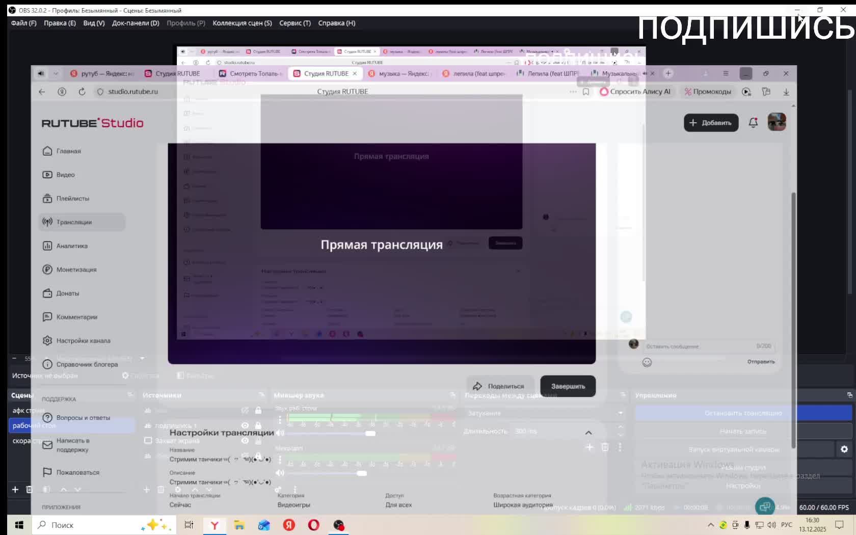This screenshot has width=856, height=535.
Task: Mute the desktop audio in the mixer
Action: pos(280,433)
